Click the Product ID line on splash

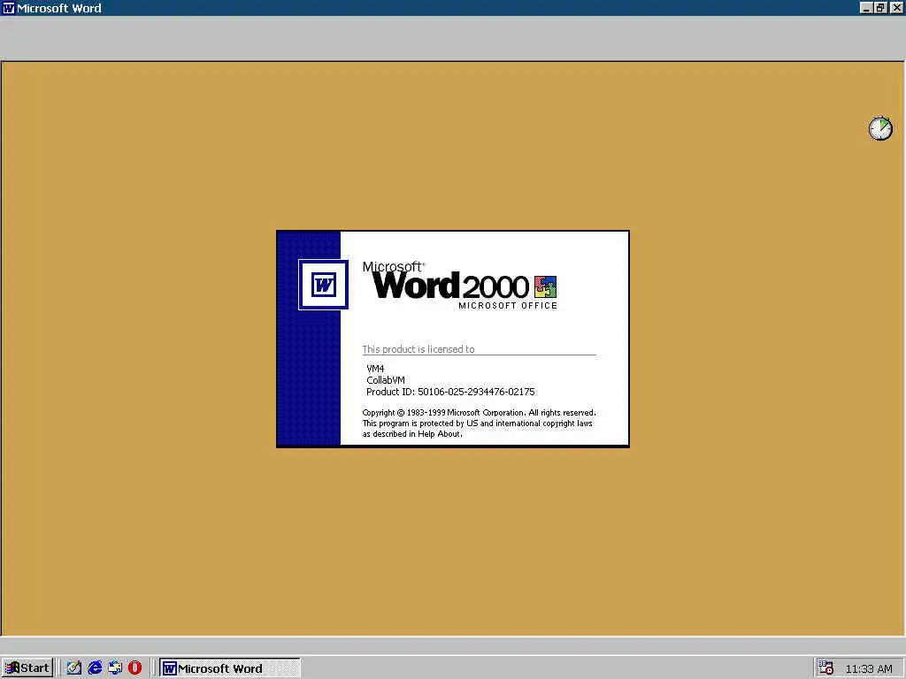450,392
